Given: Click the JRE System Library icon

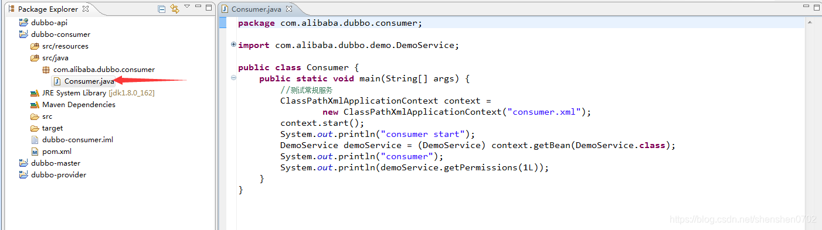Looking at the screenshot, I should [35, 93].
